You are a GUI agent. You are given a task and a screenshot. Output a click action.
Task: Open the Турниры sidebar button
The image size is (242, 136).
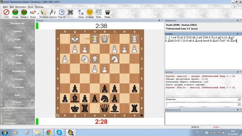click(17, 31)
